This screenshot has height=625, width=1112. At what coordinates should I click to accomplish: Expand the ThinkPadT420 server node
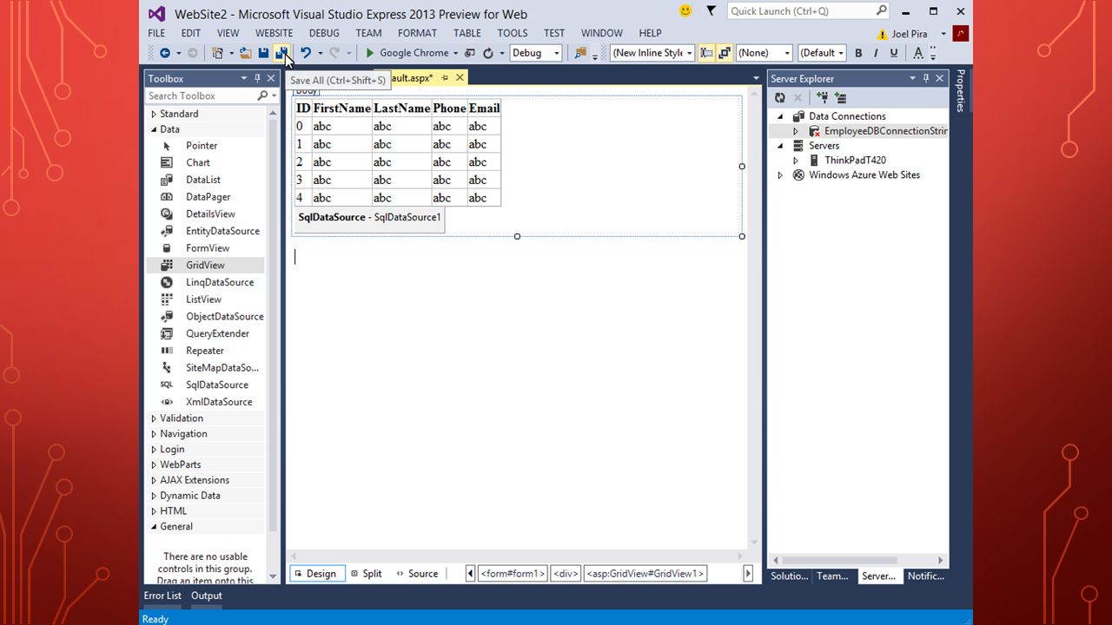click(795, 161)
